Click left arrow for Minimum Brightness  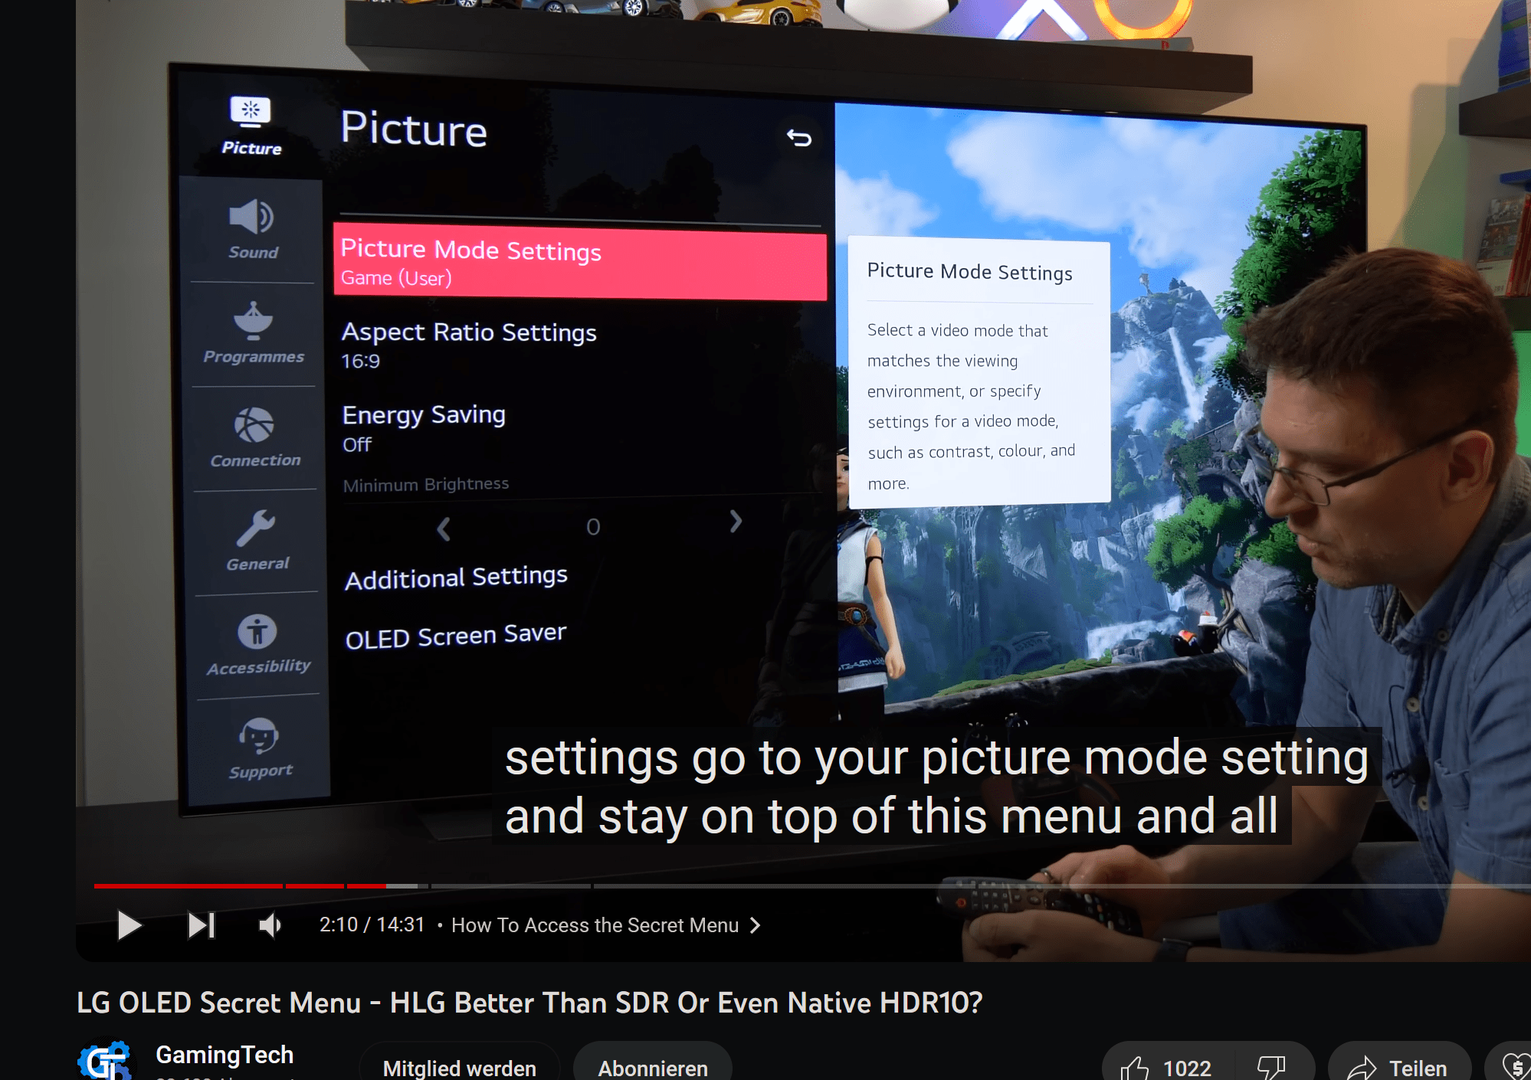point(443,527)
